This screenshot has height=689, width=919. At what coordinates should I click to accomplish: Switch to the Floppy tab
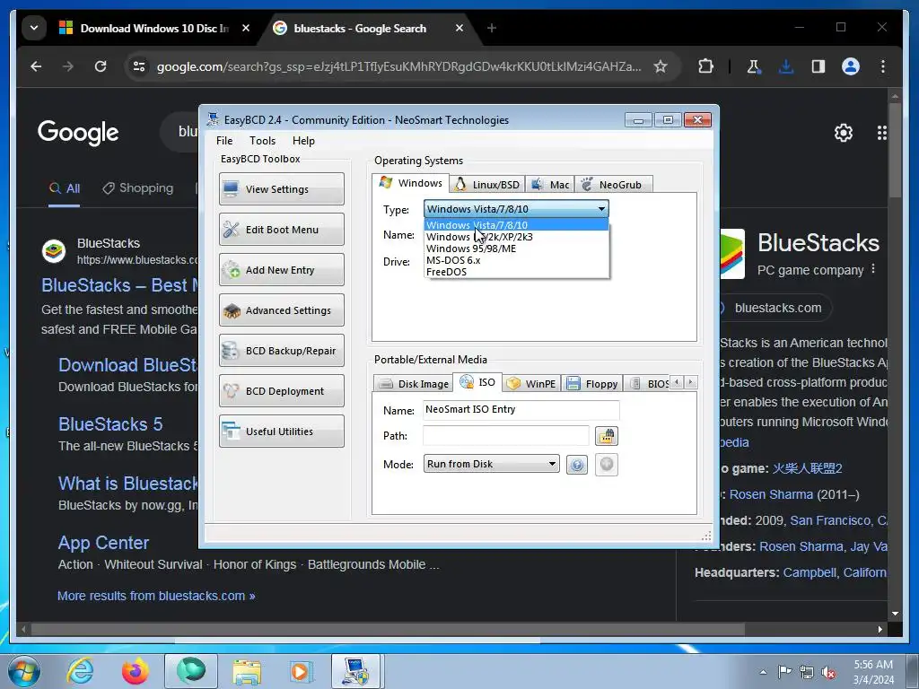(592, 384)
